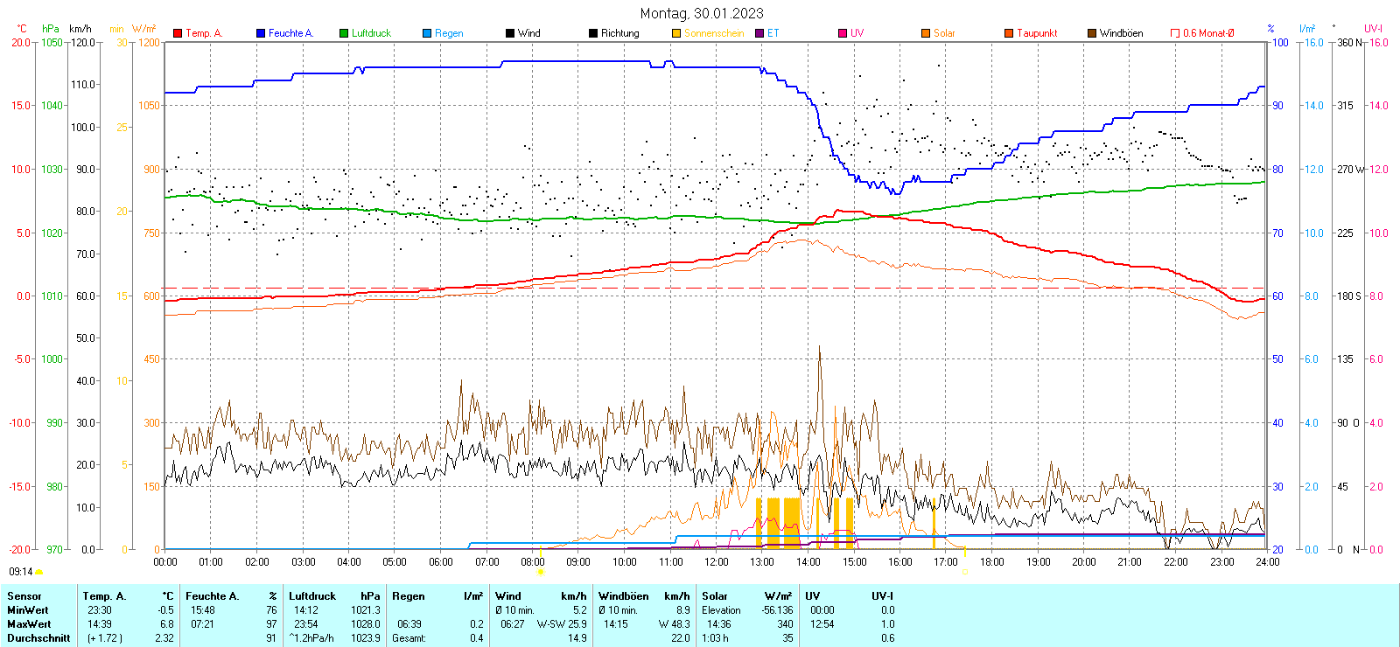Viewport: 1400px width, 647px height.
Task: Click the Solar legend label
Action: tap(944, 33)
